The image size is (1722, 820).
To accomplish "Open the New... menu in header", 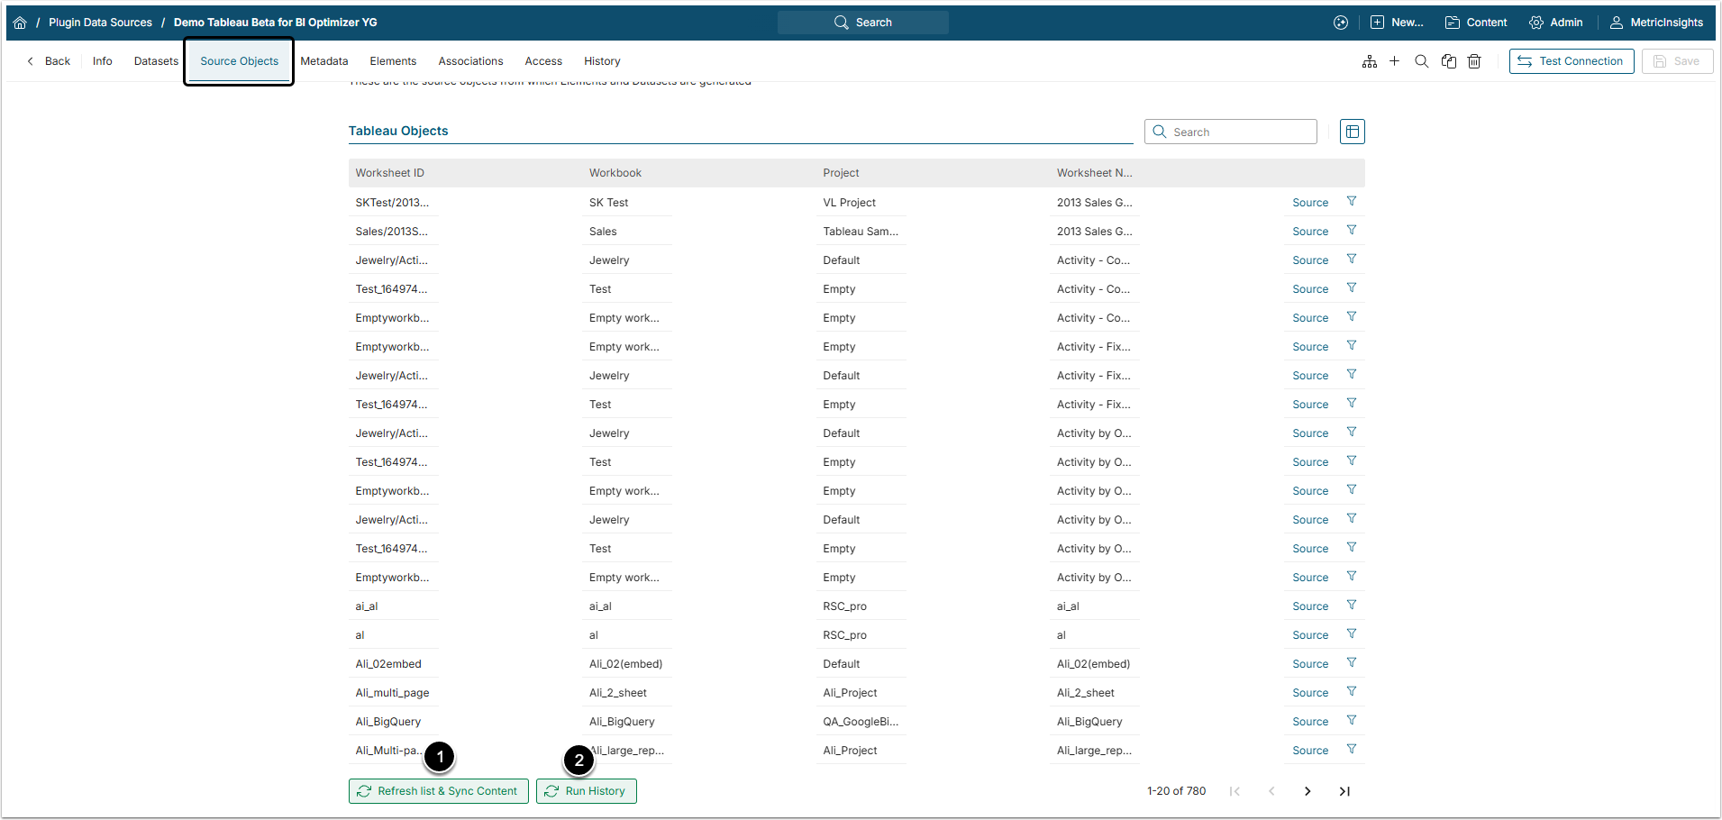I will pos(1397,23).
